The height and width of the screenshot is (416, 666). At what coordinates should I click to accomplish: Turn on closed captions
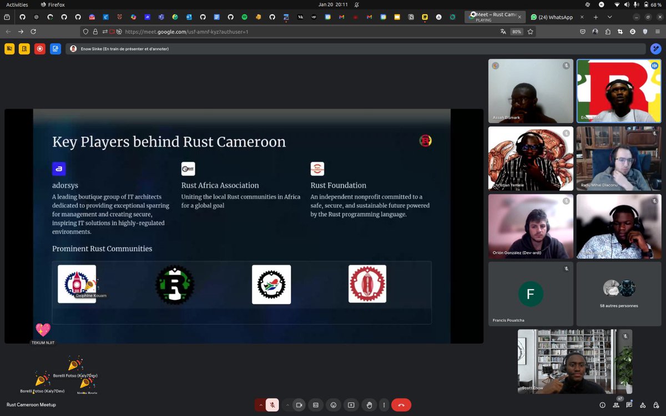pyautogui.click(x=316, y=405)
